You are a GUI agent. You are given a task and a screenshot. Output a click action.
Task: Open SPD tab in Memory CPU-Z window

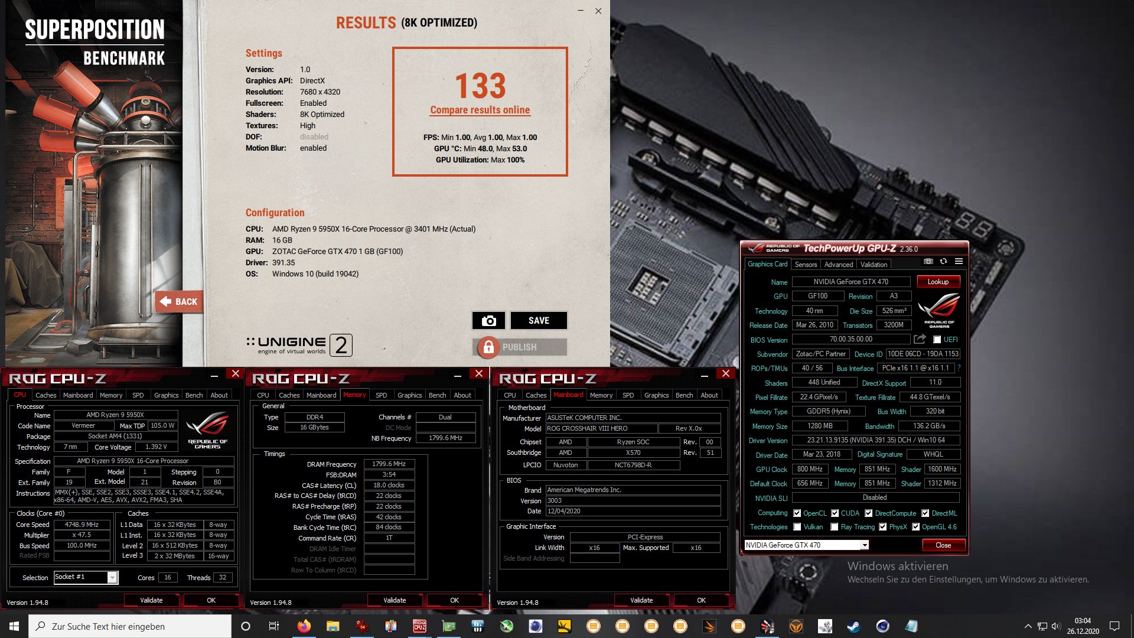(381, 395)
